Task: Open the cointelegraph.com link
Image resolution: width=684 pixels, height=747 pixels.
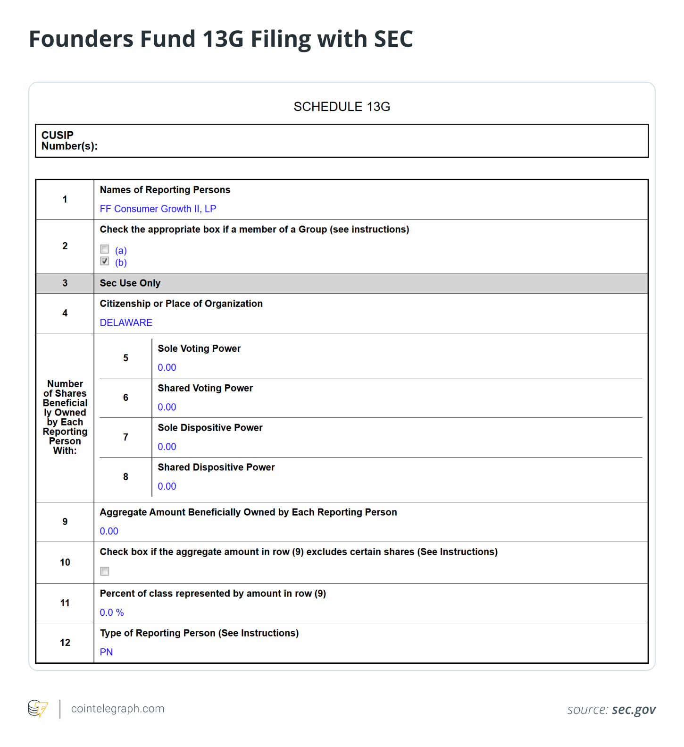Action: (117, 709)
